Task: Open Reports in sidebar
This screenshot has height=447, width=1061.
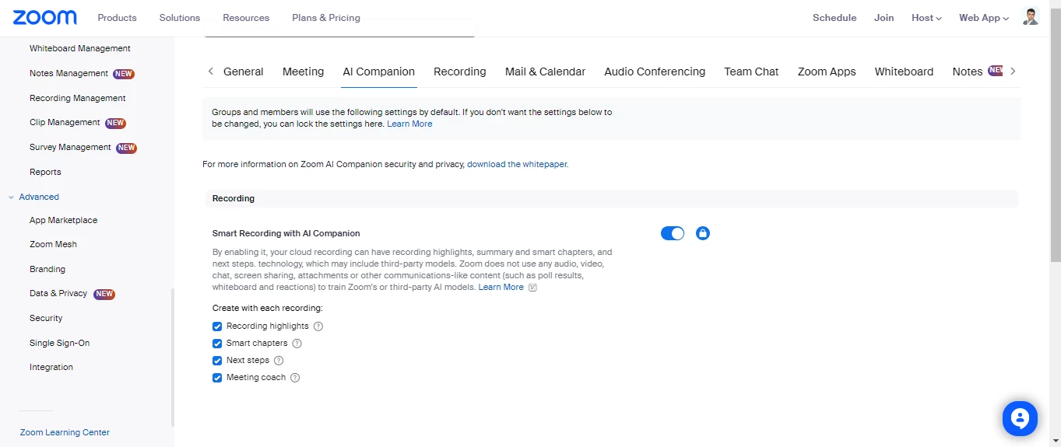Action: coord(45,172)
